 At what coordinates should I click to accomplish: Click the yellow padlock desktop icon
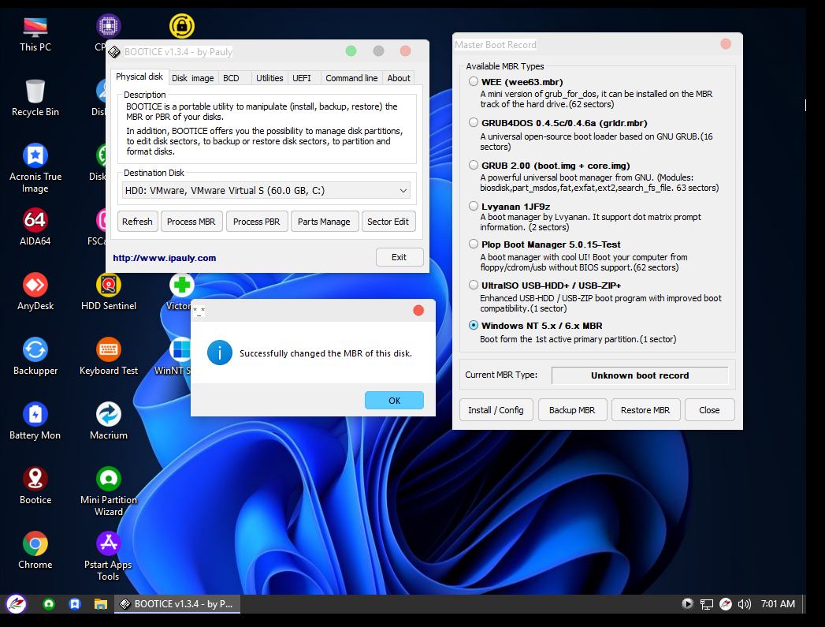point(182,26)
